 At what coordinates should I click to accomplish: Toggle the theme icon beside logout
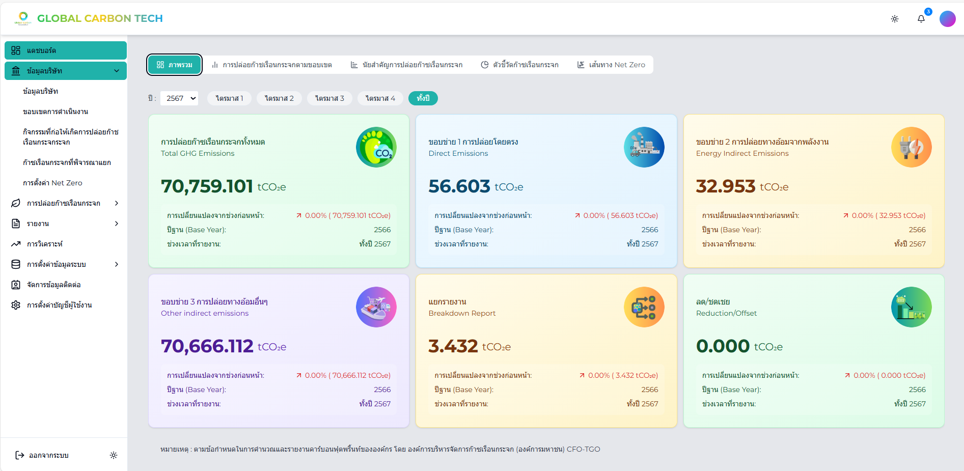(114, 455)
